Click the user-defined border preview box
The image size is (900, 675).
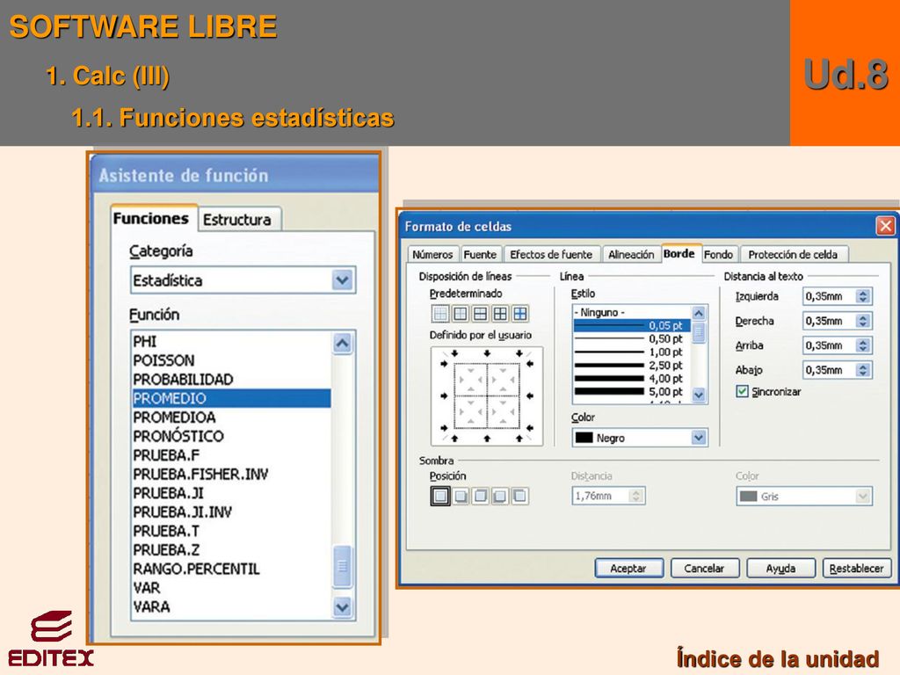(487, 396)
